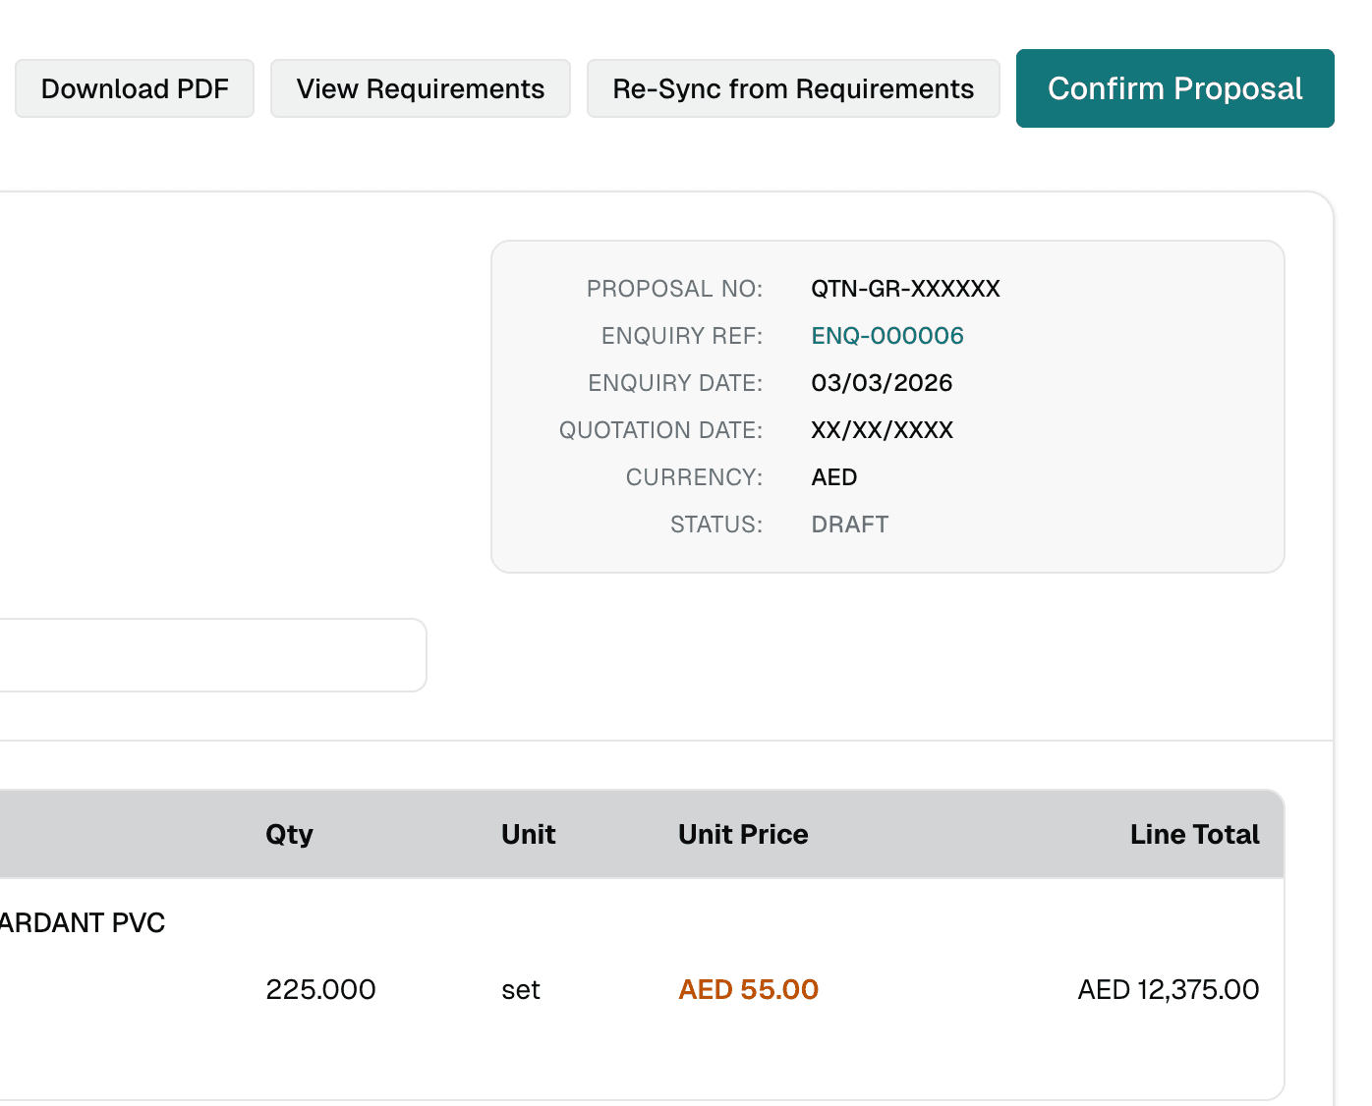Click the enquiry date 03/03/2026

pyautogui.click(x=882, y=383)
